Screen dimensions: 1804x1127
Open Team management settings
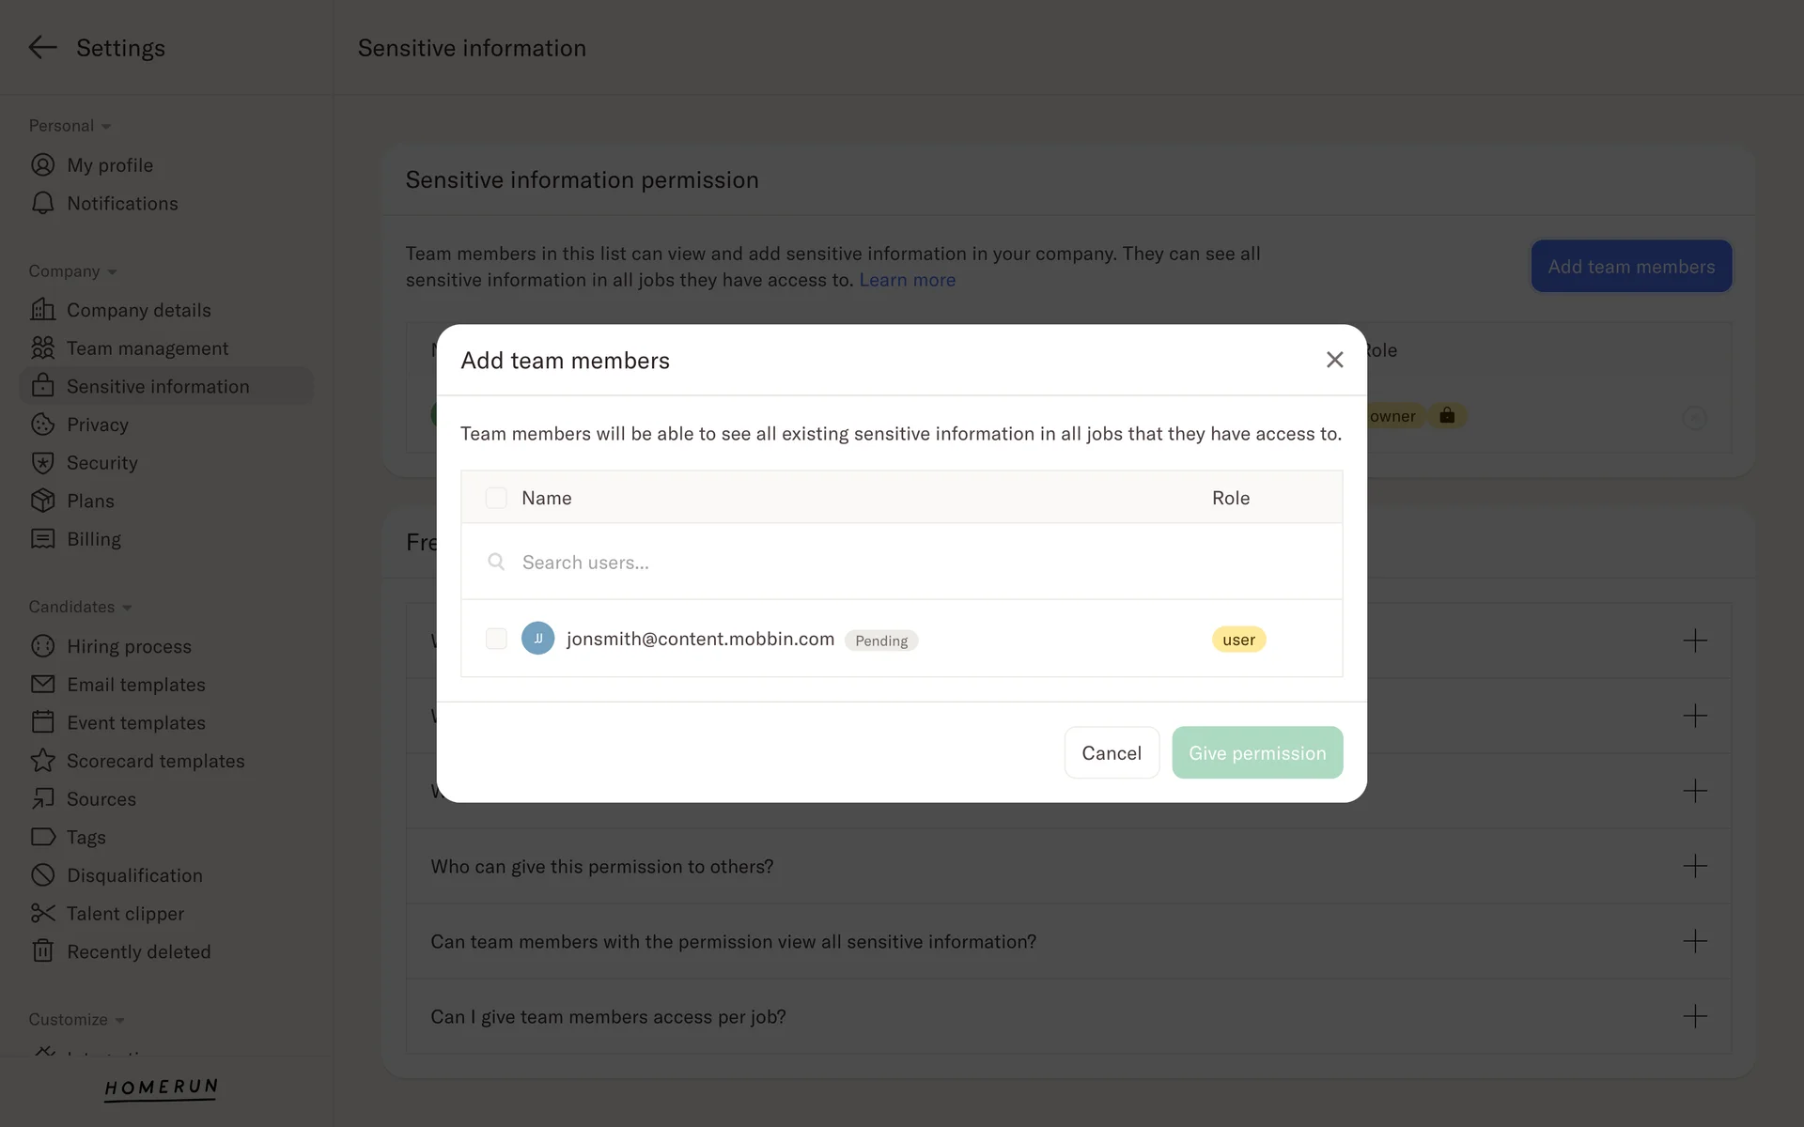(x=148, y=348)
